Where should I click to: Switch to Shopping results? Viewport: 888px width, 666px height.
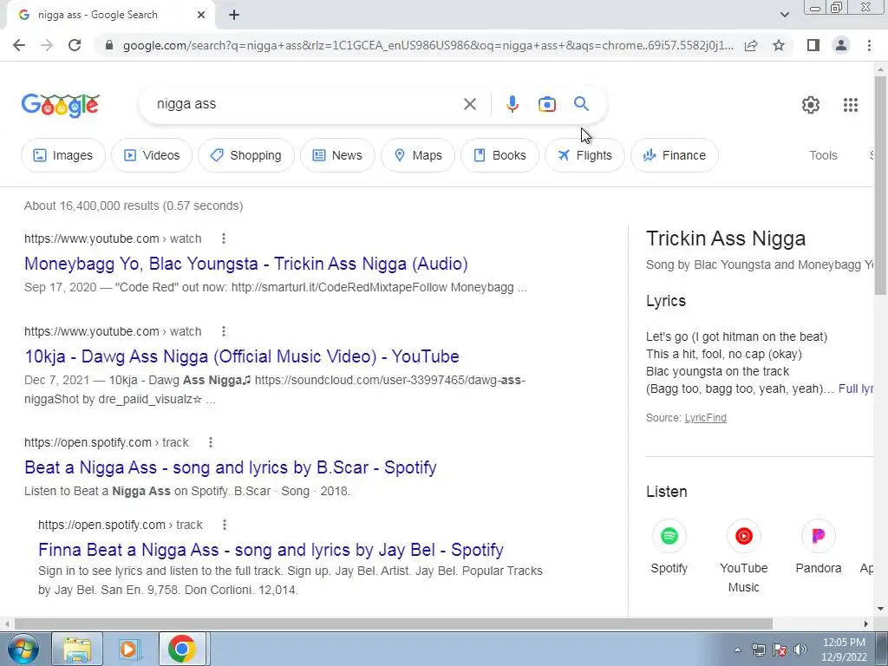[245, 155]
